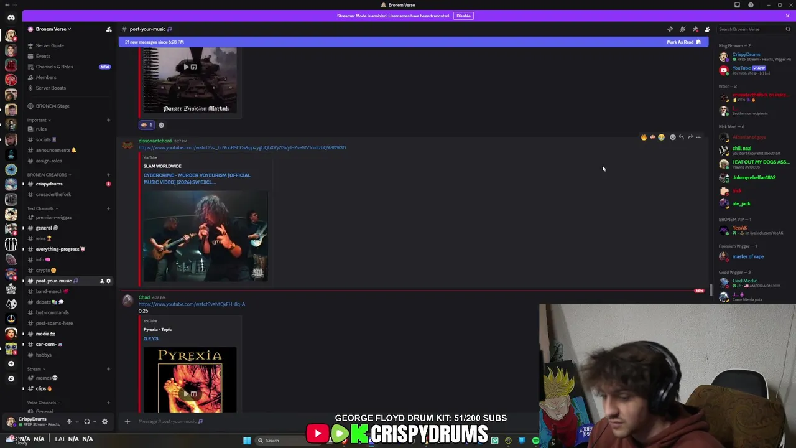Toggle the reaction with count 1
Screen dimensions: 796x448
pos(147,124)
